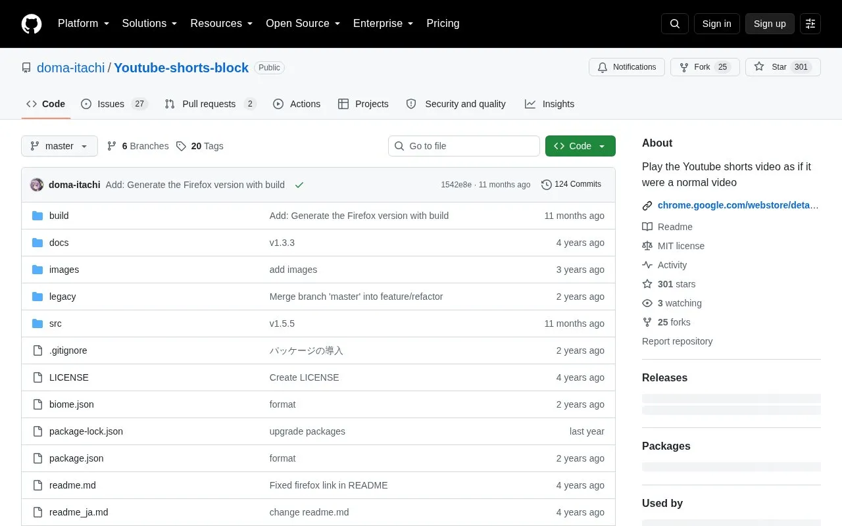This screenshot has height=526, width=842.
Task: Open the Copilot/appearance settings icon button
Action: pos(810,24)
